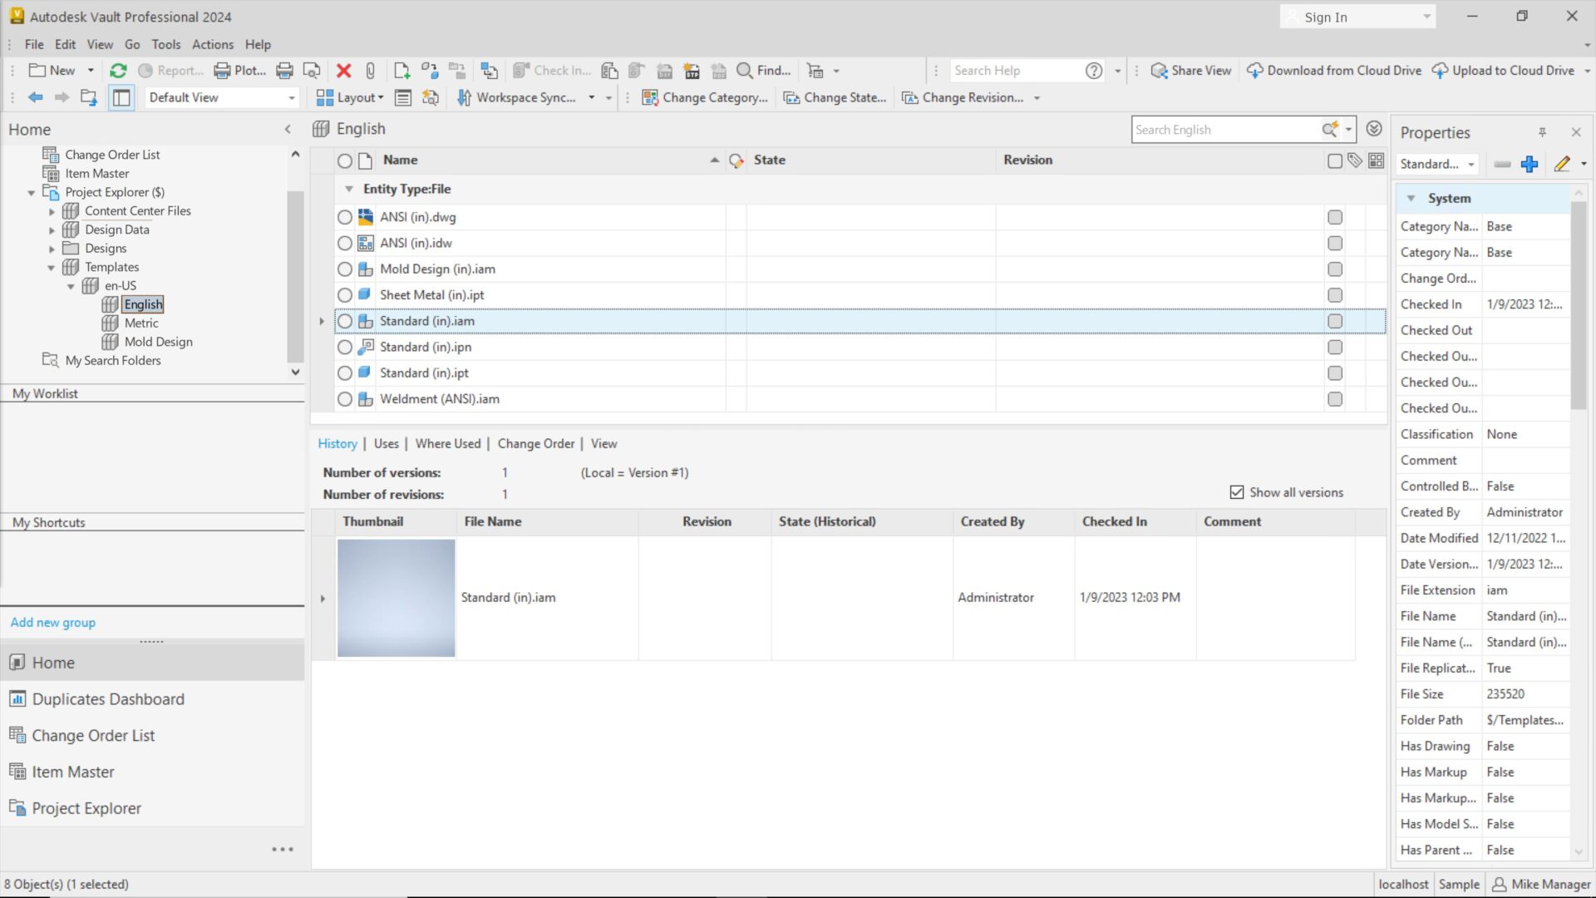Click the Find tool icon
This screenshot has width=1596, height=898.
pos(744,69)
